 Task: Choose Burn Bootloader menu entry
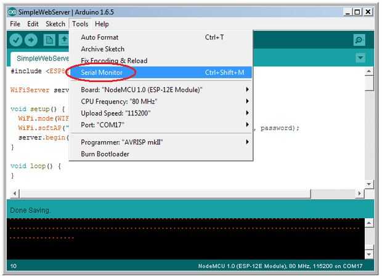[161, 154]
